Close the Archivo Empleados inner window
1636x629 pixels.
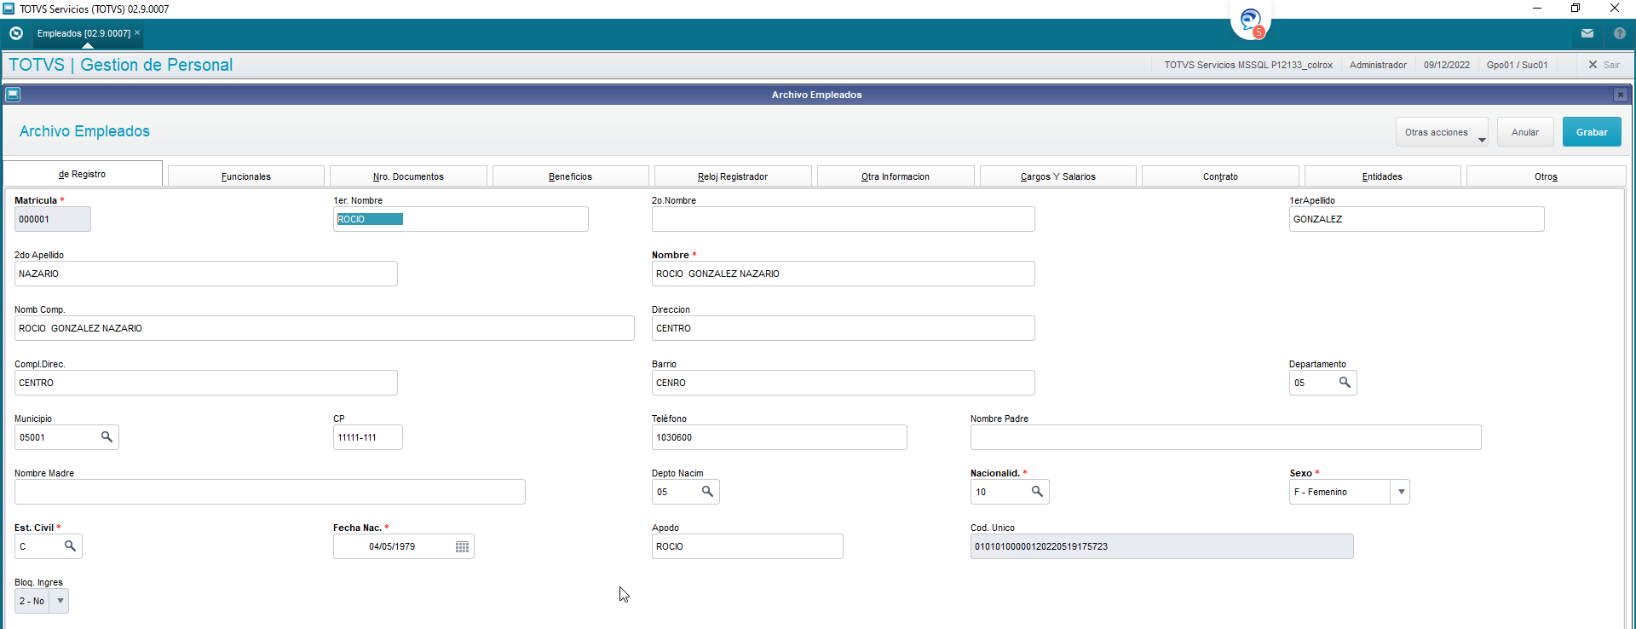coord(1621,95)
